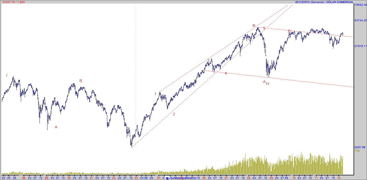The image size is (367, 180).
Task: Click the Log scale indicator
Action: tap(357, 150)
